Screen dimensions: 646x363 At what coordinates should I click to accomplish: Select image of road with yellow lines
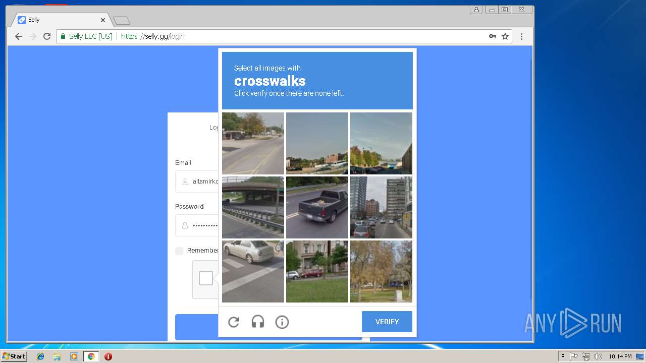click(253, 143)
